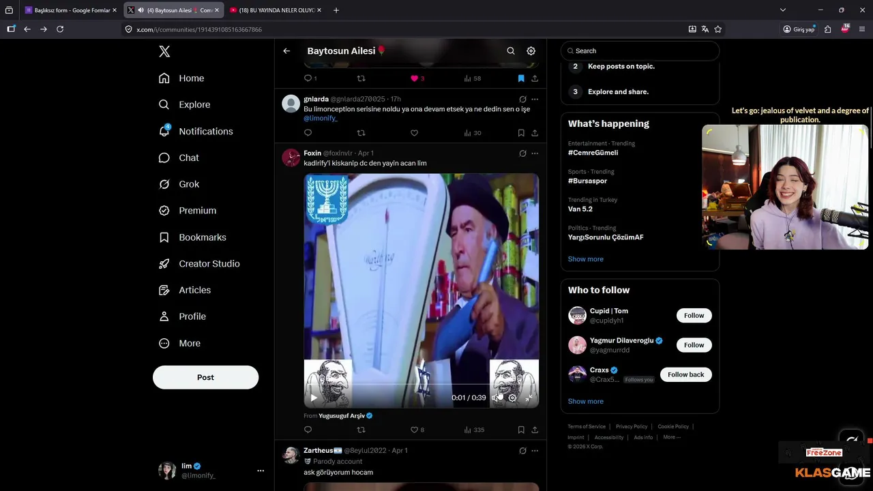
Task: Open Bookmarks in the sidebar
Action: click(x=192, y=237)
